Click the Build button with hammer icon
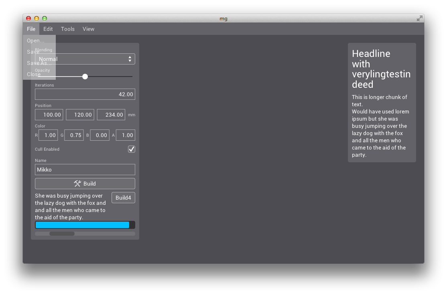The image size is (447, 295). [x=85, y=184]
